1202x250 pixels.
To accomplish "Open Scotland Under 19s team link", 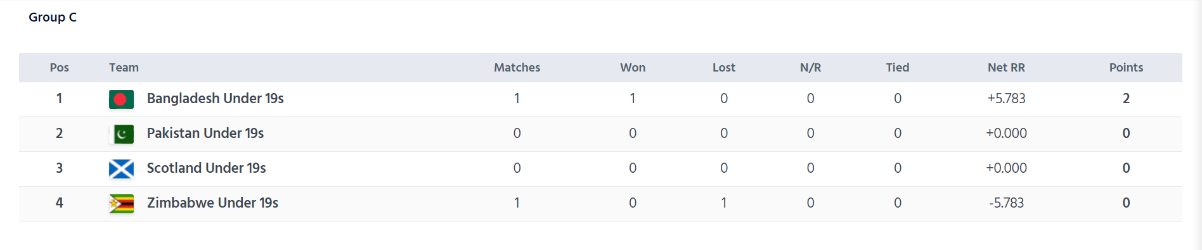I will pyautogui.click(x=206, y=168).
